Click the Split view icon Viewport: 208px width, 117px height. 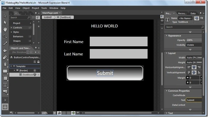click(x=162, y=24)
